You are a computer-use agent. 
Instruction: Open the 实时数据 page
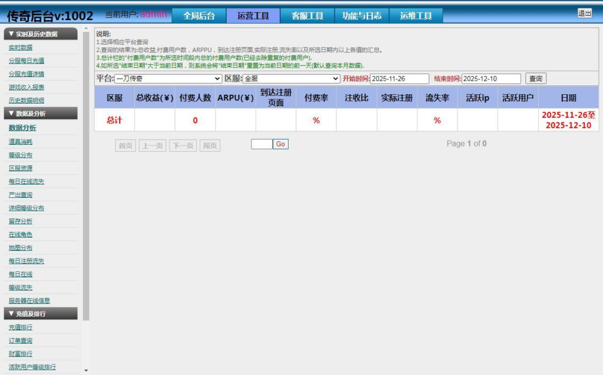(21, 47)
